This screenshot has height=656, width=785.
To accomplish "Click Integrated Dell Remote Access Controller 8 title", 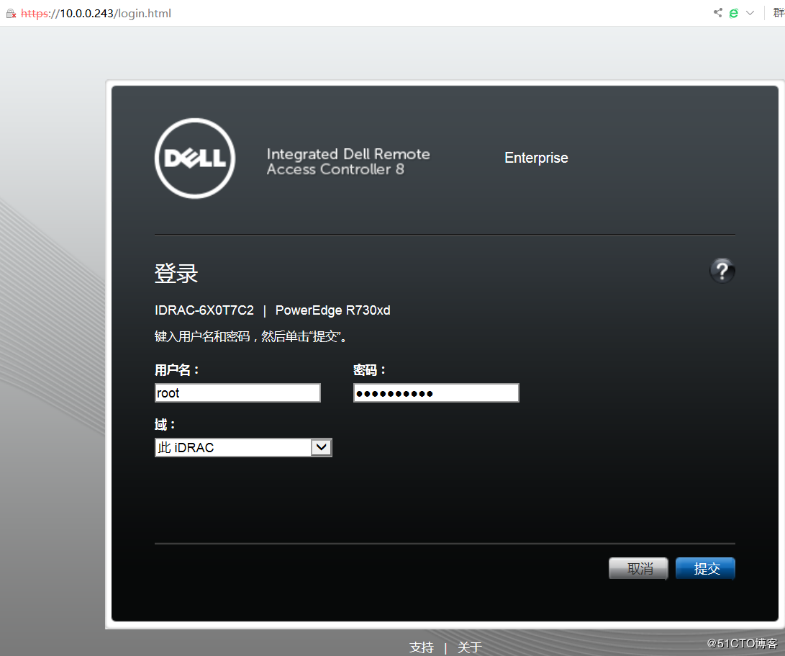I will coord(348,161).
